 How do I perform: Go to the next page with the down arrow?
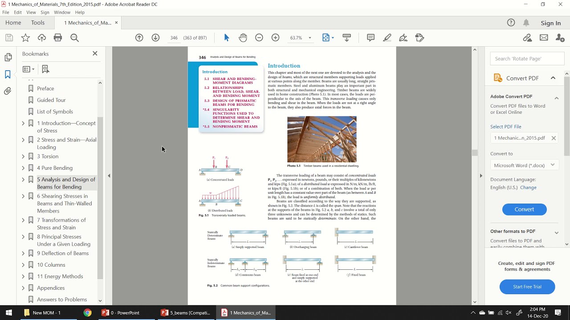[155, 38]
